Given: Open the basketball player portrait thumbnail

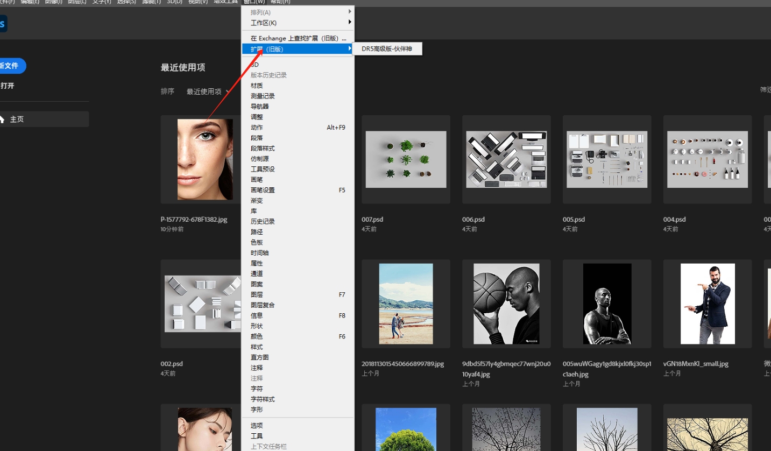Looking at the screenshot, I should (x=506, y=304).
